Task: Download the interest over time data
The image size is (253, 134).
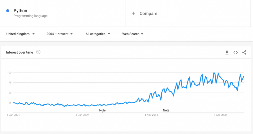Action: point(227,52)
